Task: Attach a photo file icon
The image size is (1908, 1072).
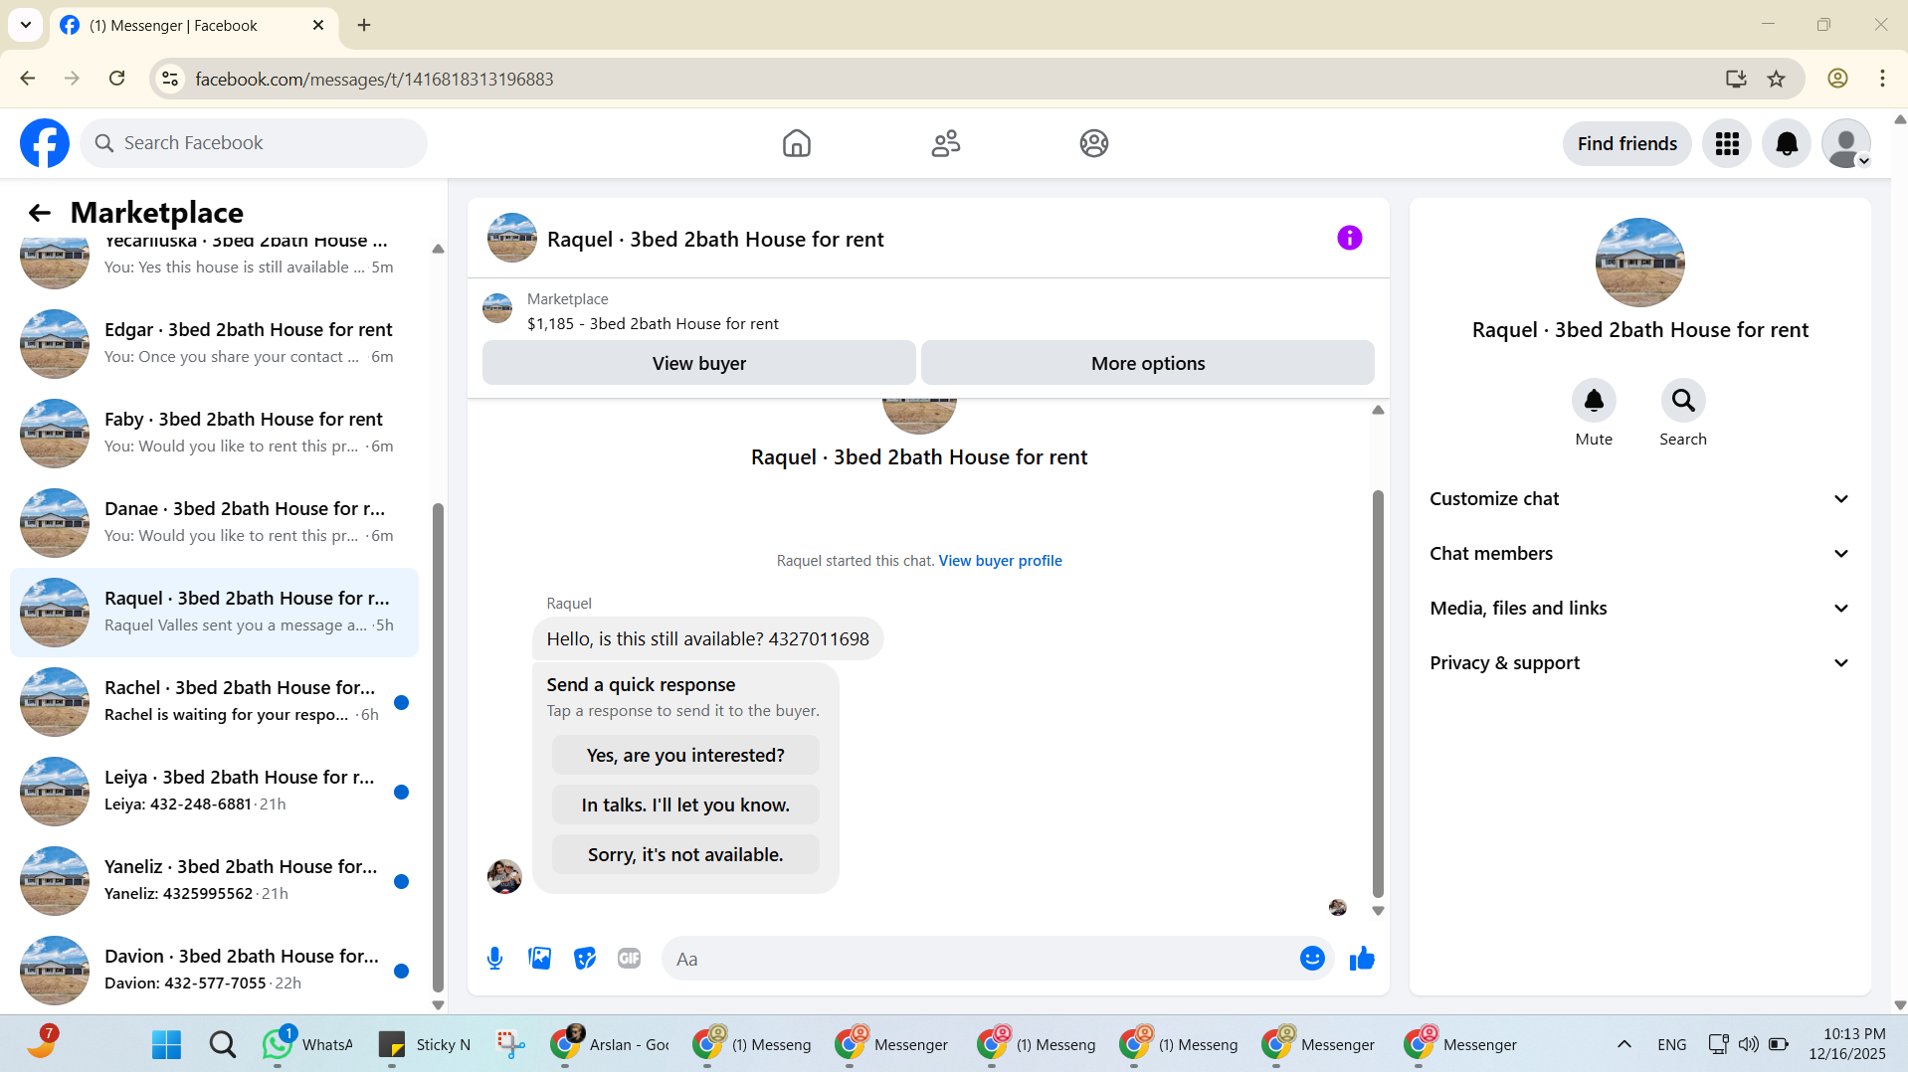Action: coord(539,959)
